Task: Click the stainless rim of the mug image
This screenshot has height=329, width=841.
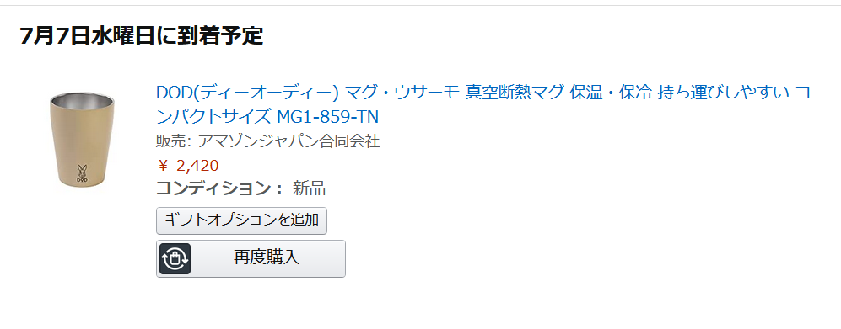Action: (x=82, y=100)
